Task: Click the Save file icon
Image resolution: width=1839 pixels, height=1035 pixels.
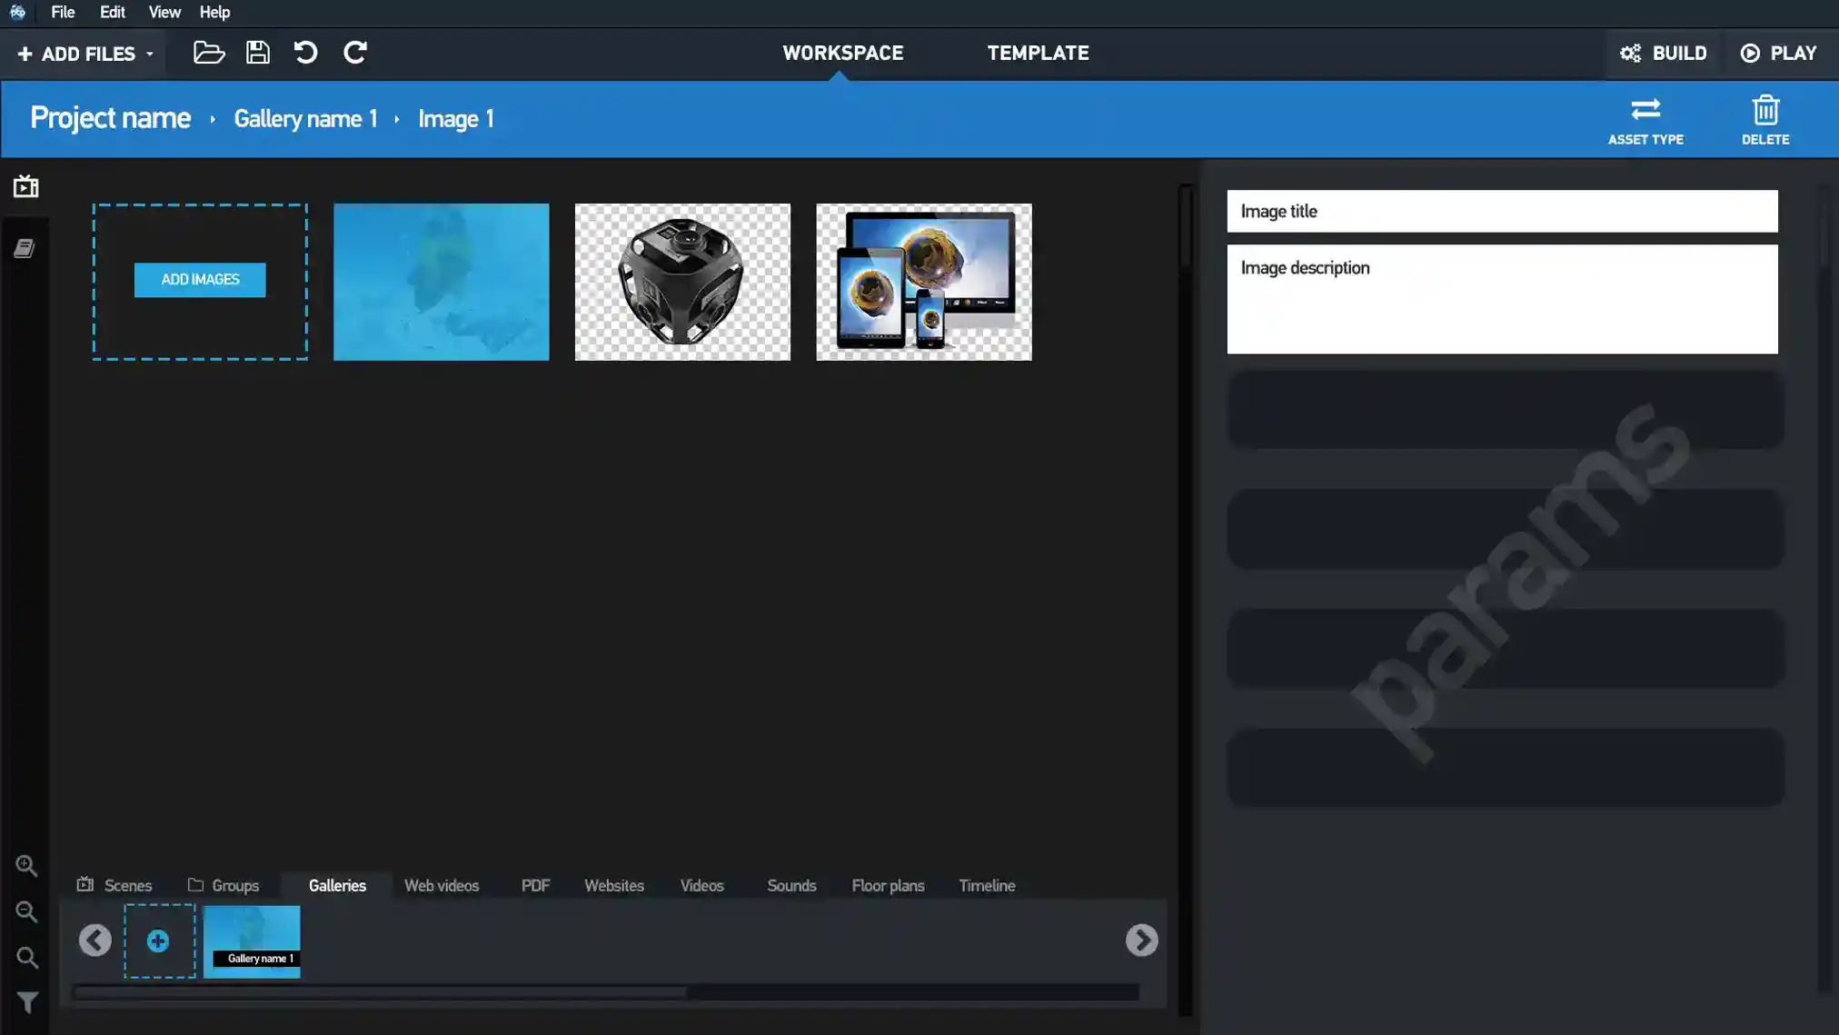Action: [x=256, y=52]
